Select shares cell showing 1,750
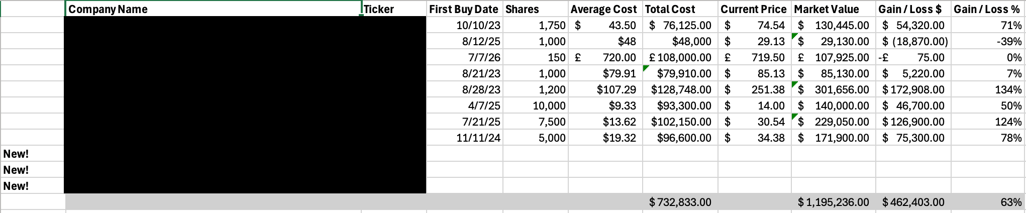1026x213 pixels. click(535, 25)
